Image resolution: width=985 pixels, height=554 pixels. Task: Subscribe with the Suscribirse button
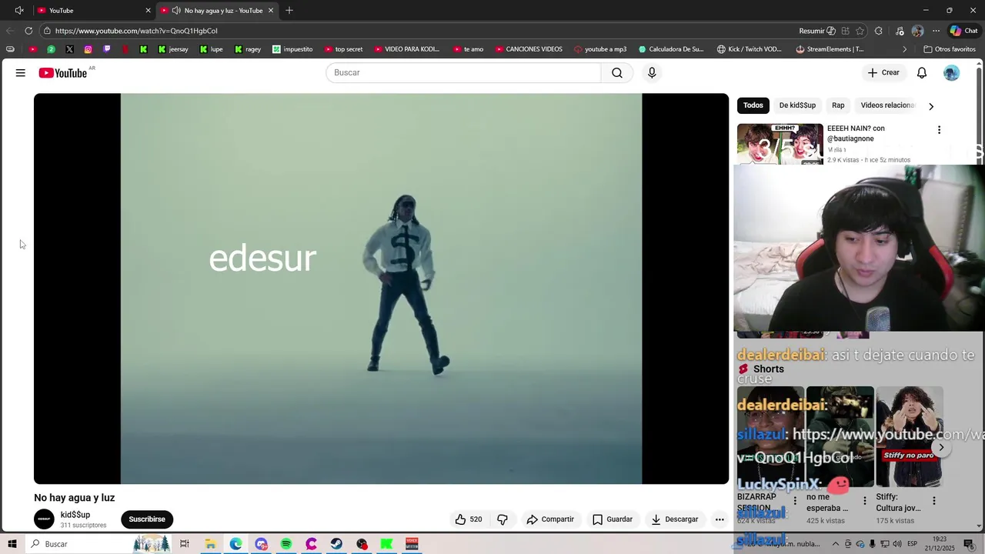pyautogui.click(x=147, y=519)
